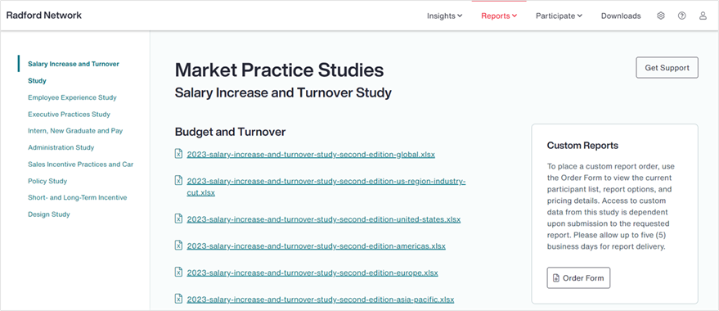Open the help question mark icon
The height and width of the screenshot is (311, 719).
click(682, 16)
